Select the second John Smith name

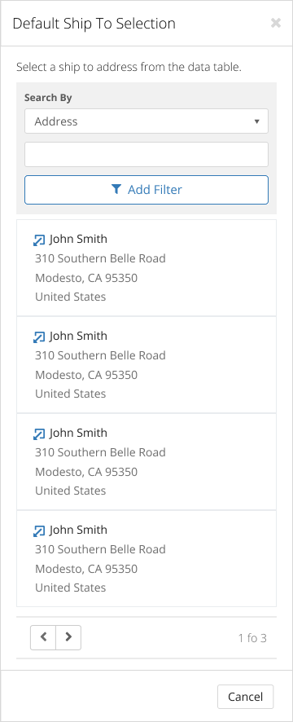pyautogui.click(x=78, y=336)
